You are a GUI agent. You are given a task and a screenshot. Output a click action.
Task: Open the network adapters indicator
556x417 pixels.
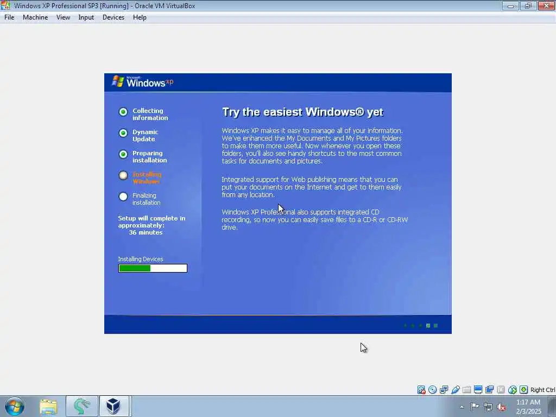pos(444,390)
